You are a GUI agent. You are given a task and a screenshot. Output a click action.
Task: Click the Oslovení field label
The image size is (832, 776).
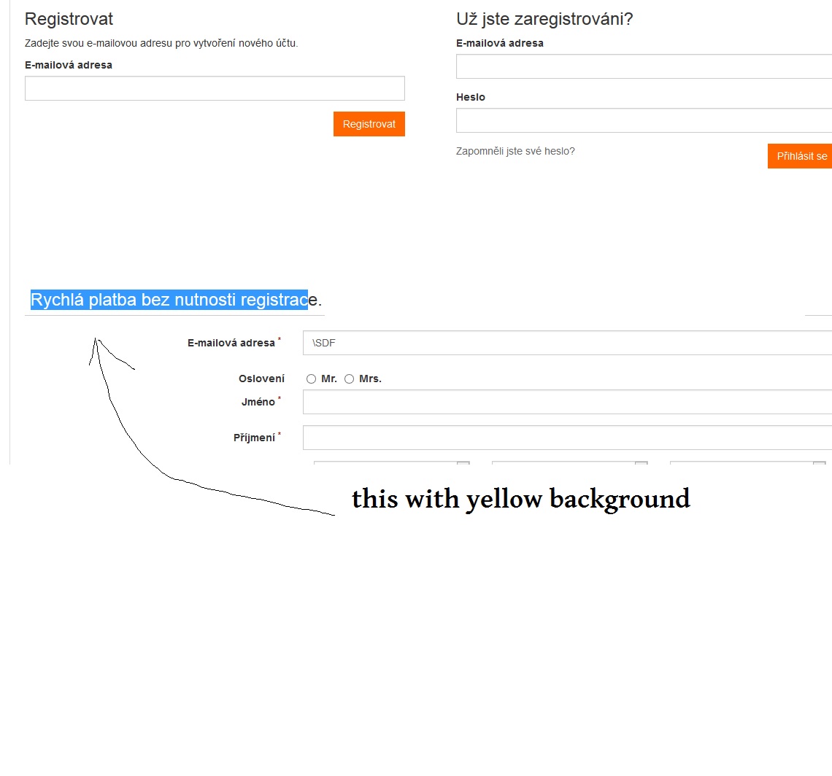click(x=261, y=379)
